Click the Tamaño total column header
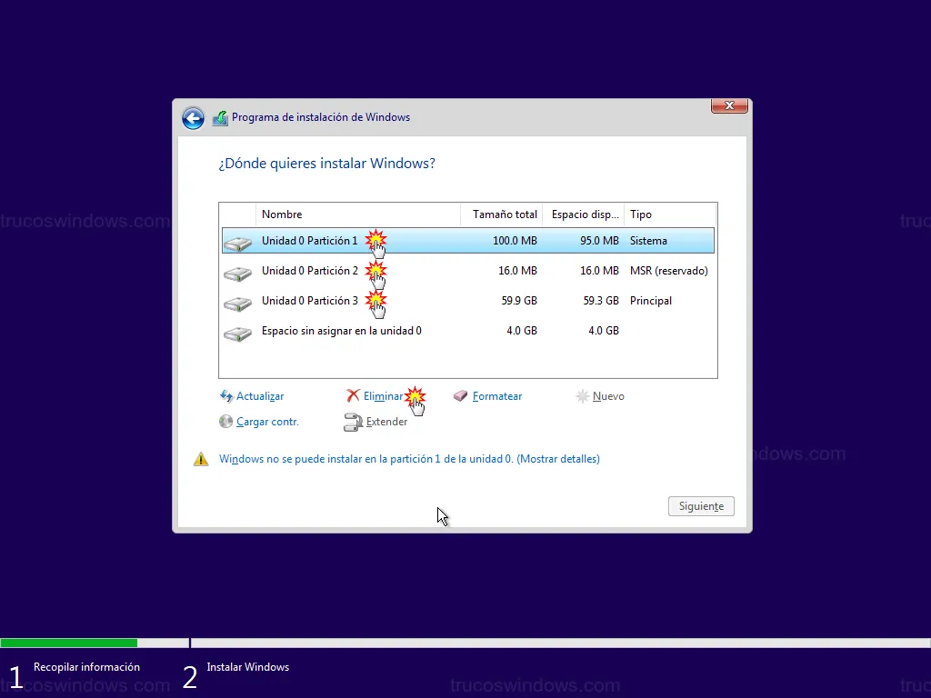 [504, 214]
